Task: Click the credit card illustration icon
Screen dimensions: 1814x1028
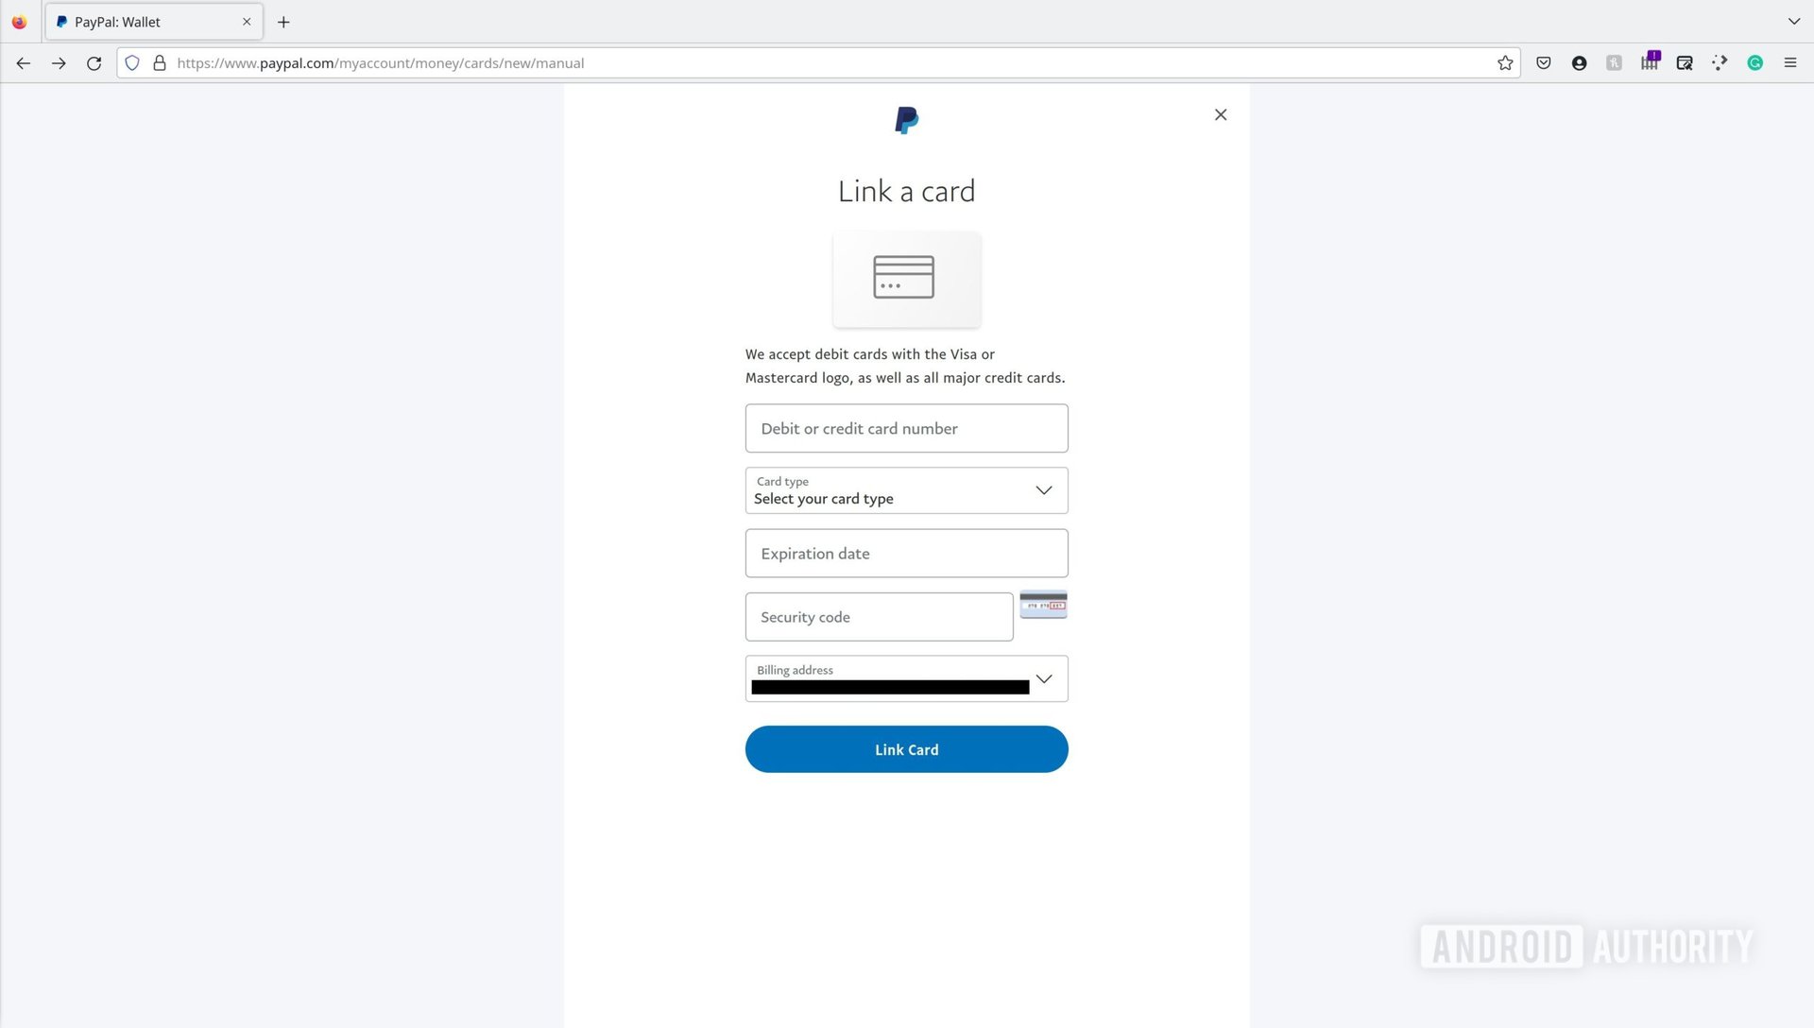Action: [x=906, y=277]
